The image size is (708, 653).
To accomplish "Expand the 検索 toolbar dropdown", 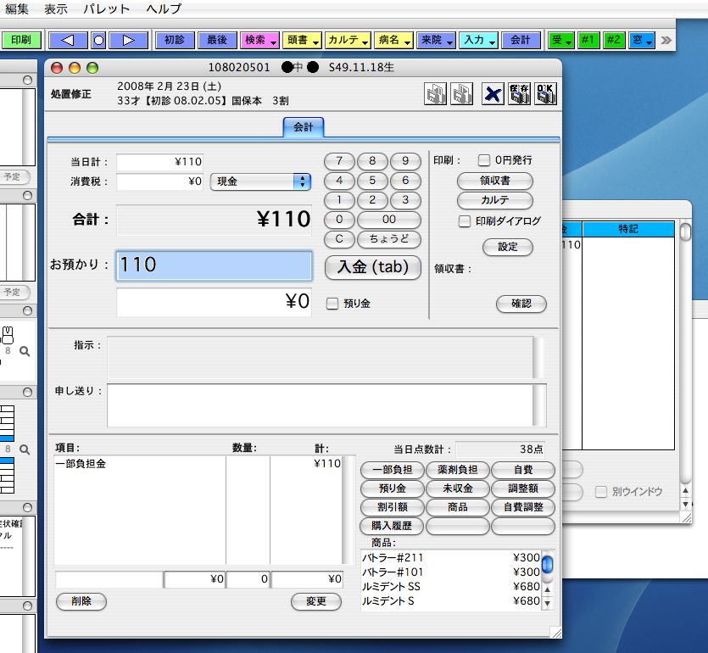I will coord(260,40).
